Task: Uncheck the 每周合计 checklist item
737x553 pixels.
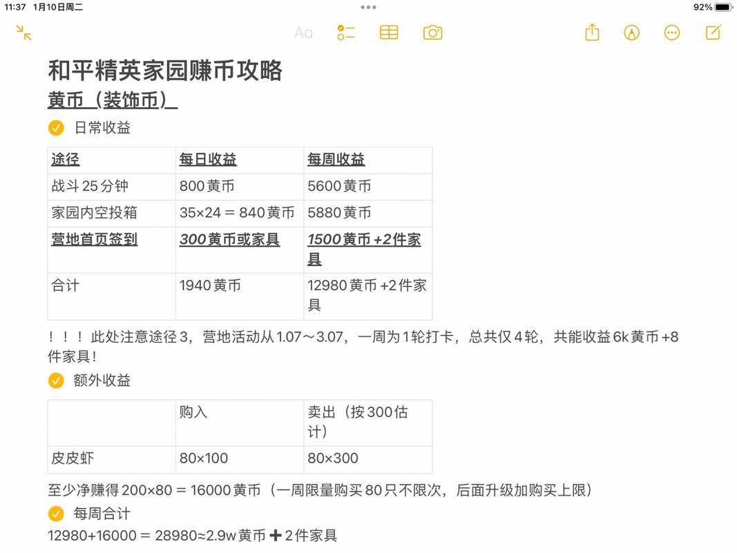Action: click(56, 514)
